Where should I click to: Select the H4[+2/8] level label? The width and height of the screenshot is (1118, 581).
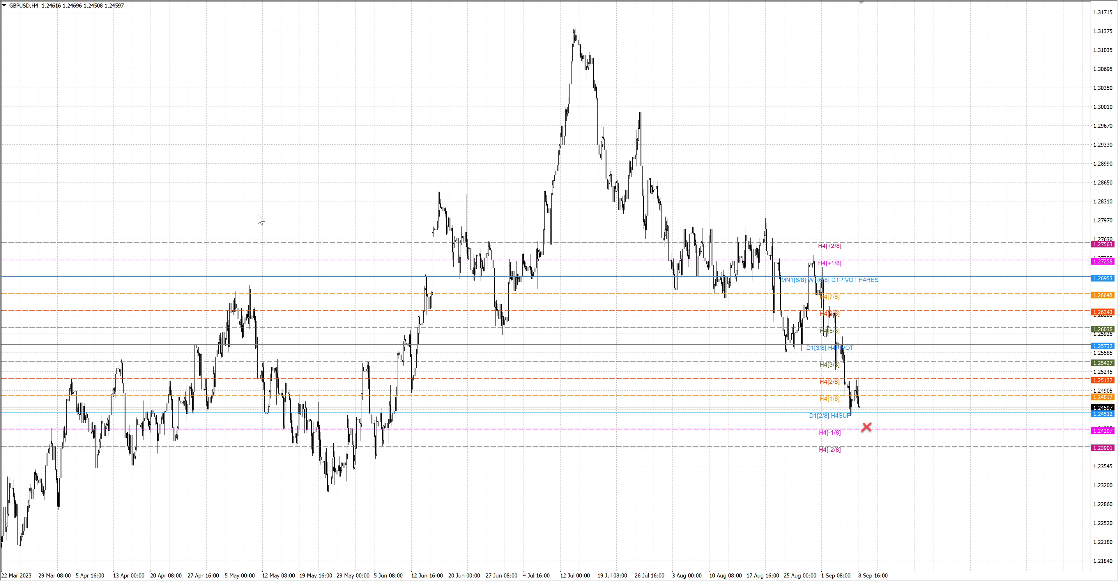click(x=829, y=246)
